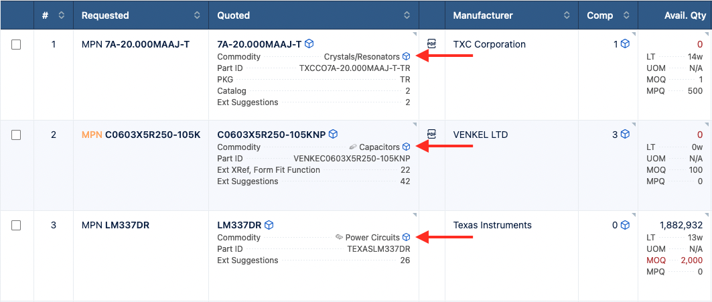Click cube icon next to 7A-20.000MAAJ-T quoted part
Screen dimensions: 712x302
tap(309, 44)
